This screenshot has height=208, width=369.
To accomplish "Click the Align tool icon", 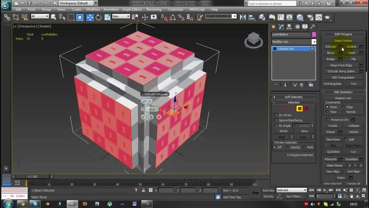I will [x=251, y=17].
